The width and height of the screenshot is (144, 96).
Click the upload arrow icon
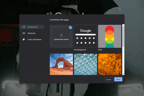[x=61, y=35]
